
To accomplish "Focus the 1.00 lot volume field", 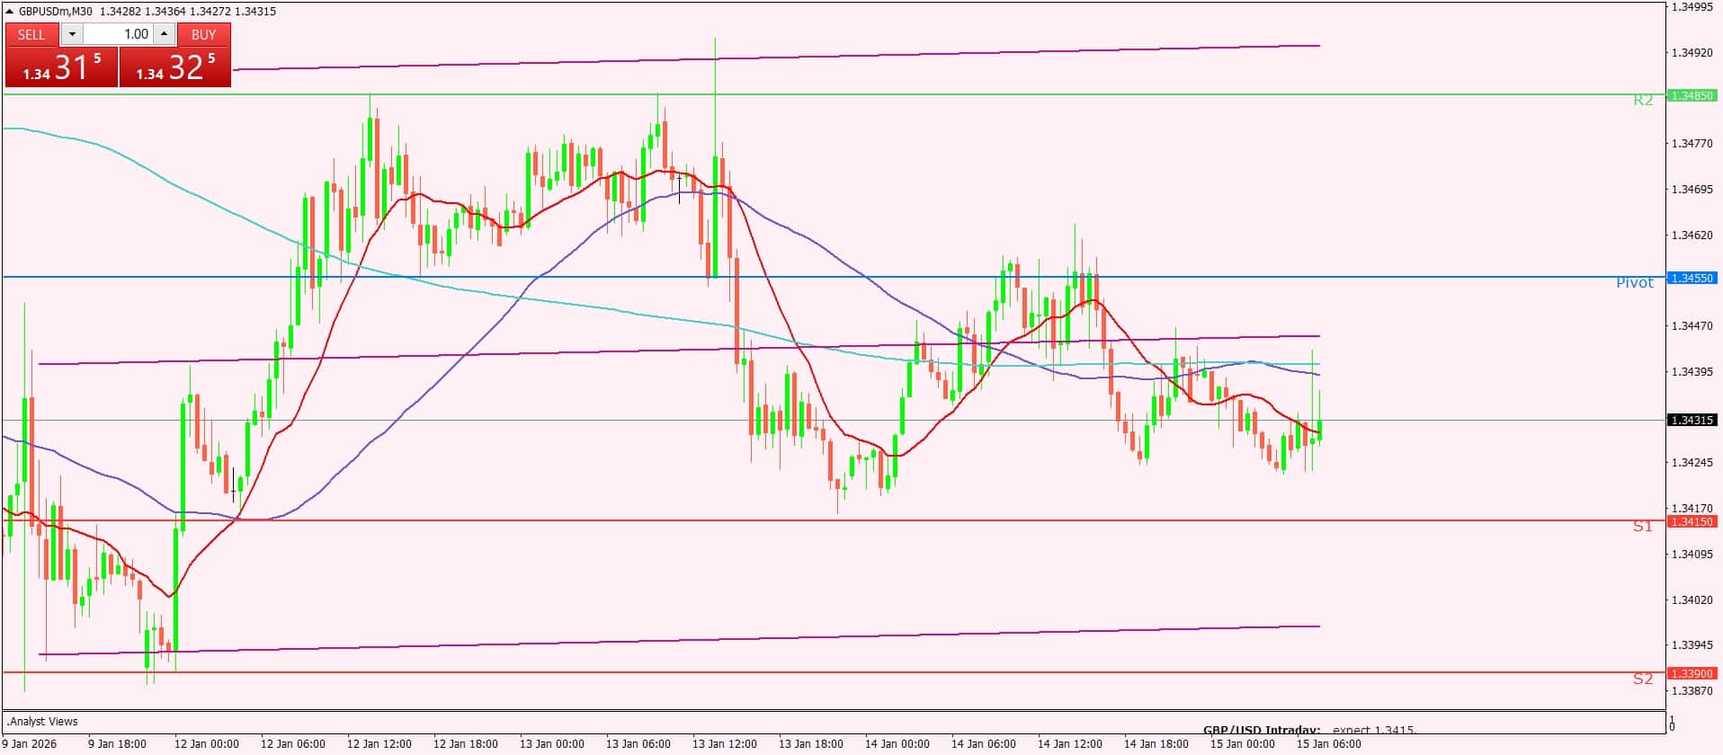I will [x=118, y=34].
